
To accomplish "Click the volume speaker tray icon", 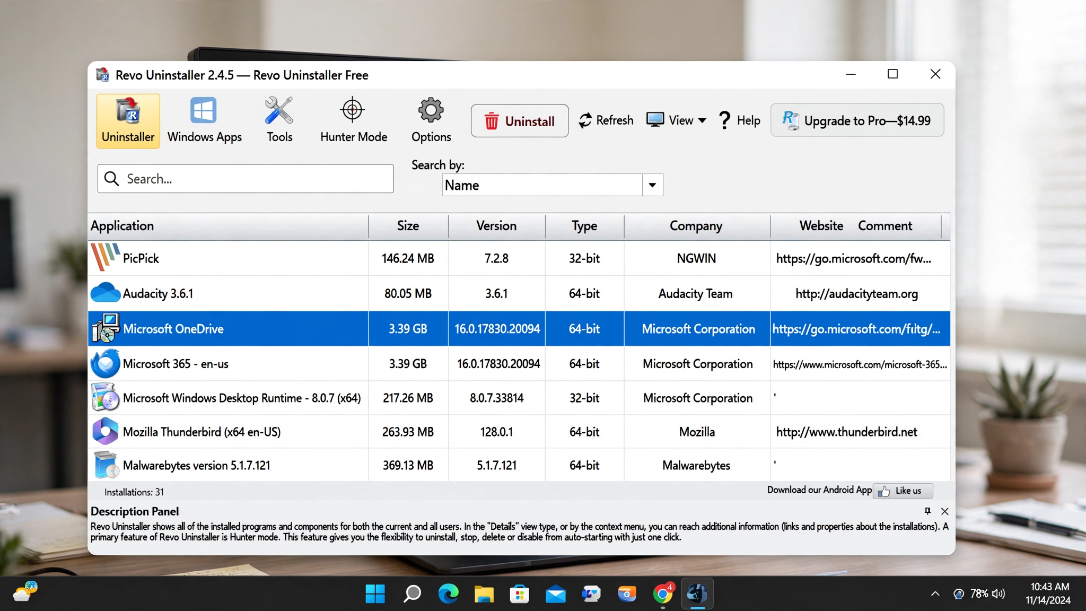I will coord(999,593).
